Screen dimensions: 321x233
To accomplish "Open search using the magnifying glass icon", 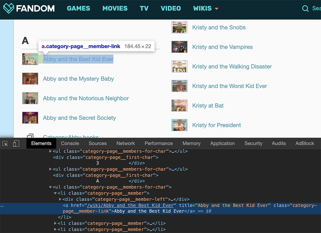I will (305, 8).
